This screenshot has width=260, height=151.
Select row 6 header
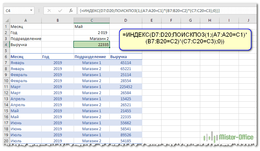click(x=5, y=57)
